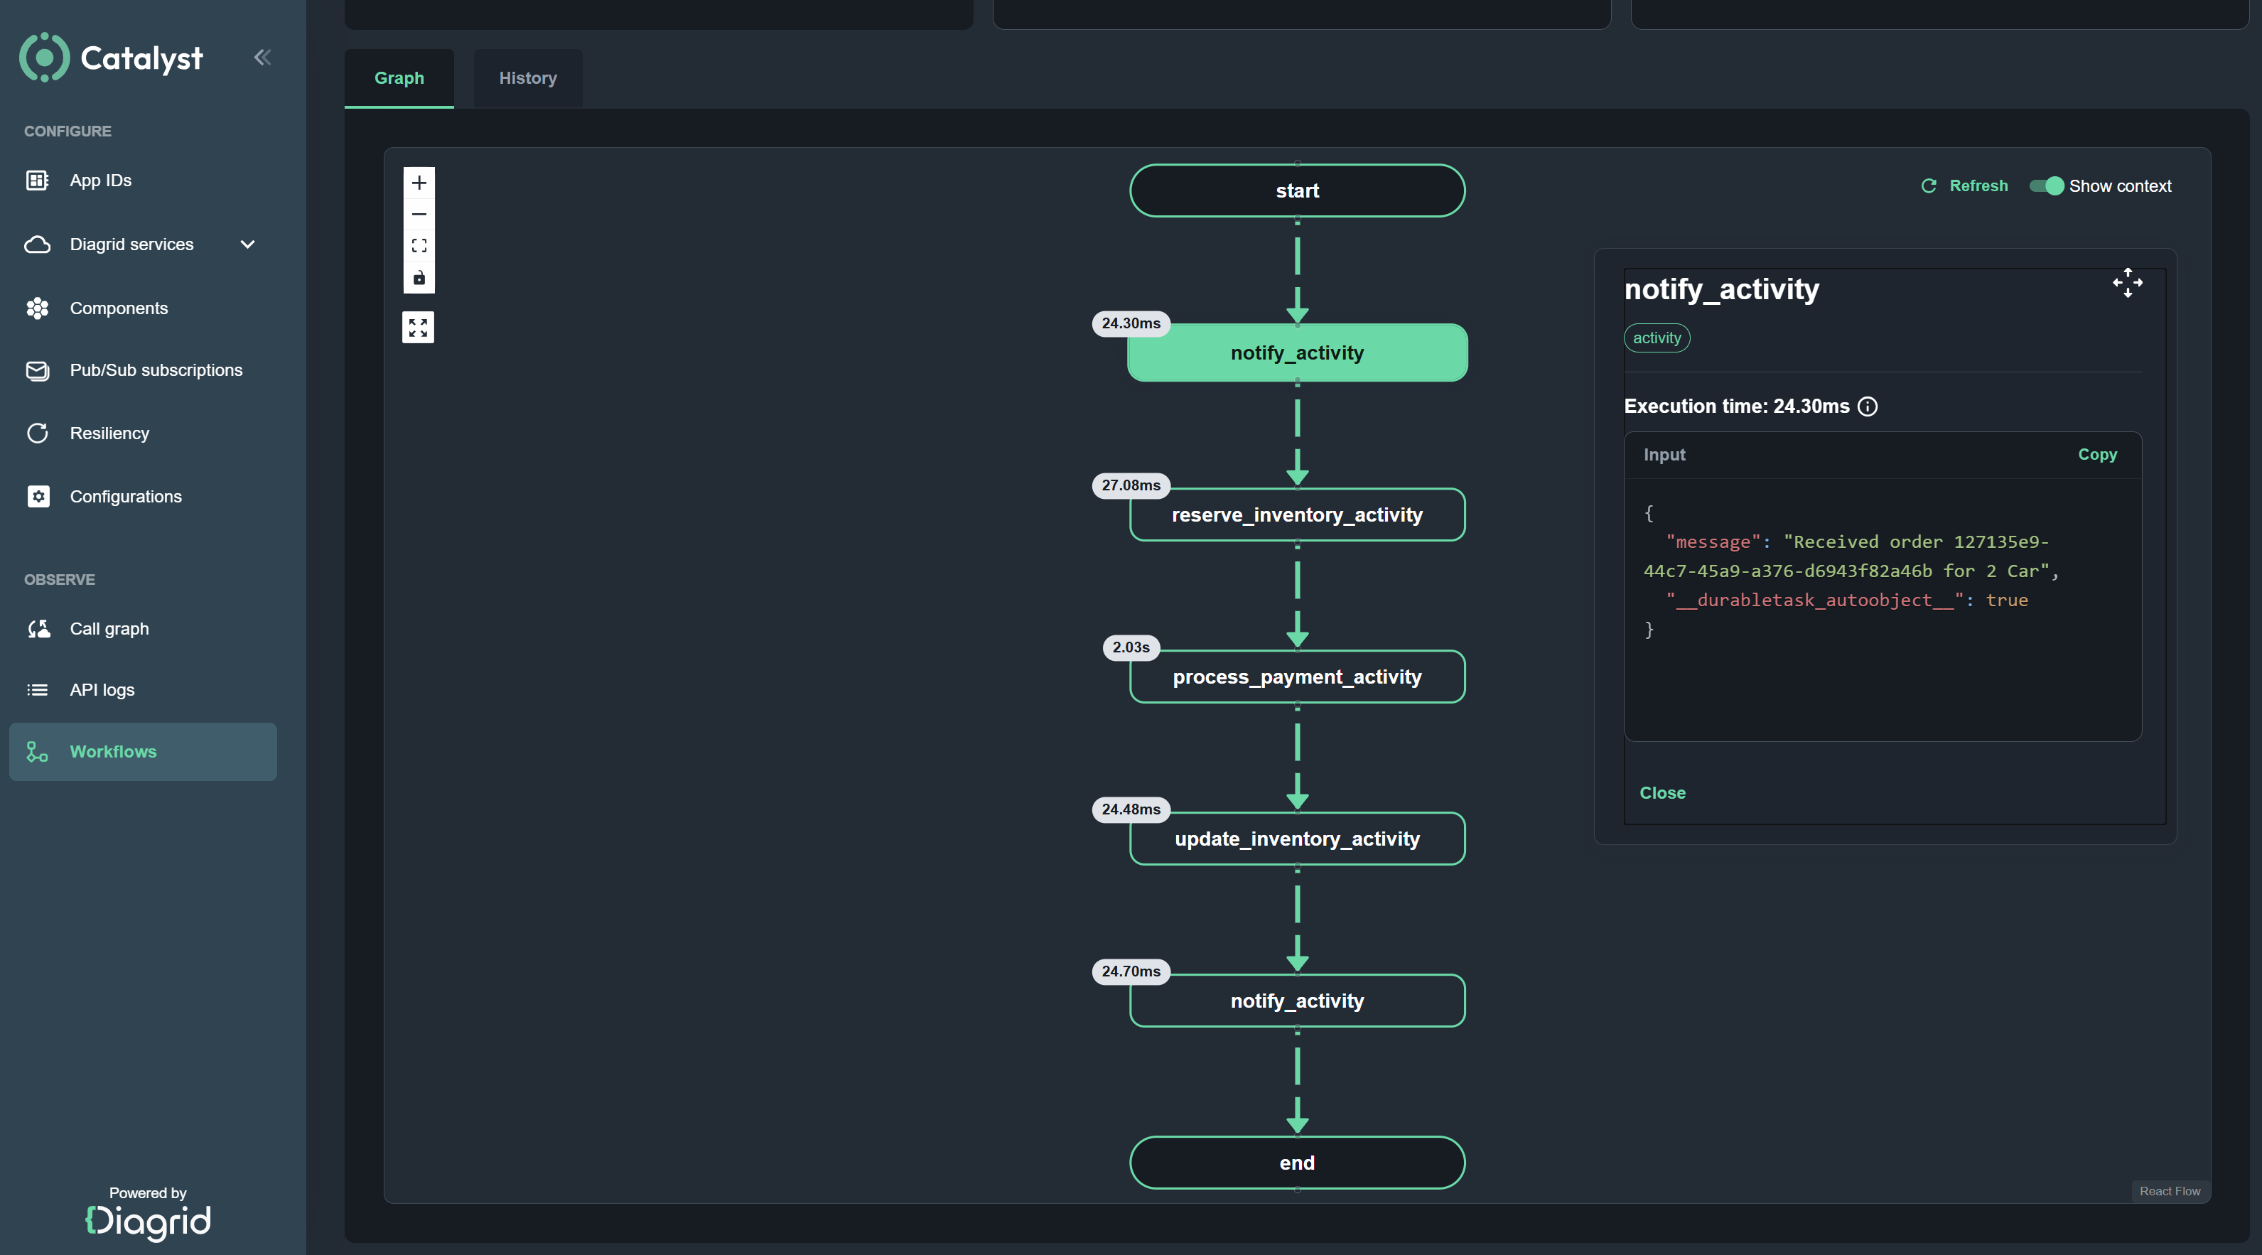
Task: Click the move panel arrows icon
Action: (2127, 283)
